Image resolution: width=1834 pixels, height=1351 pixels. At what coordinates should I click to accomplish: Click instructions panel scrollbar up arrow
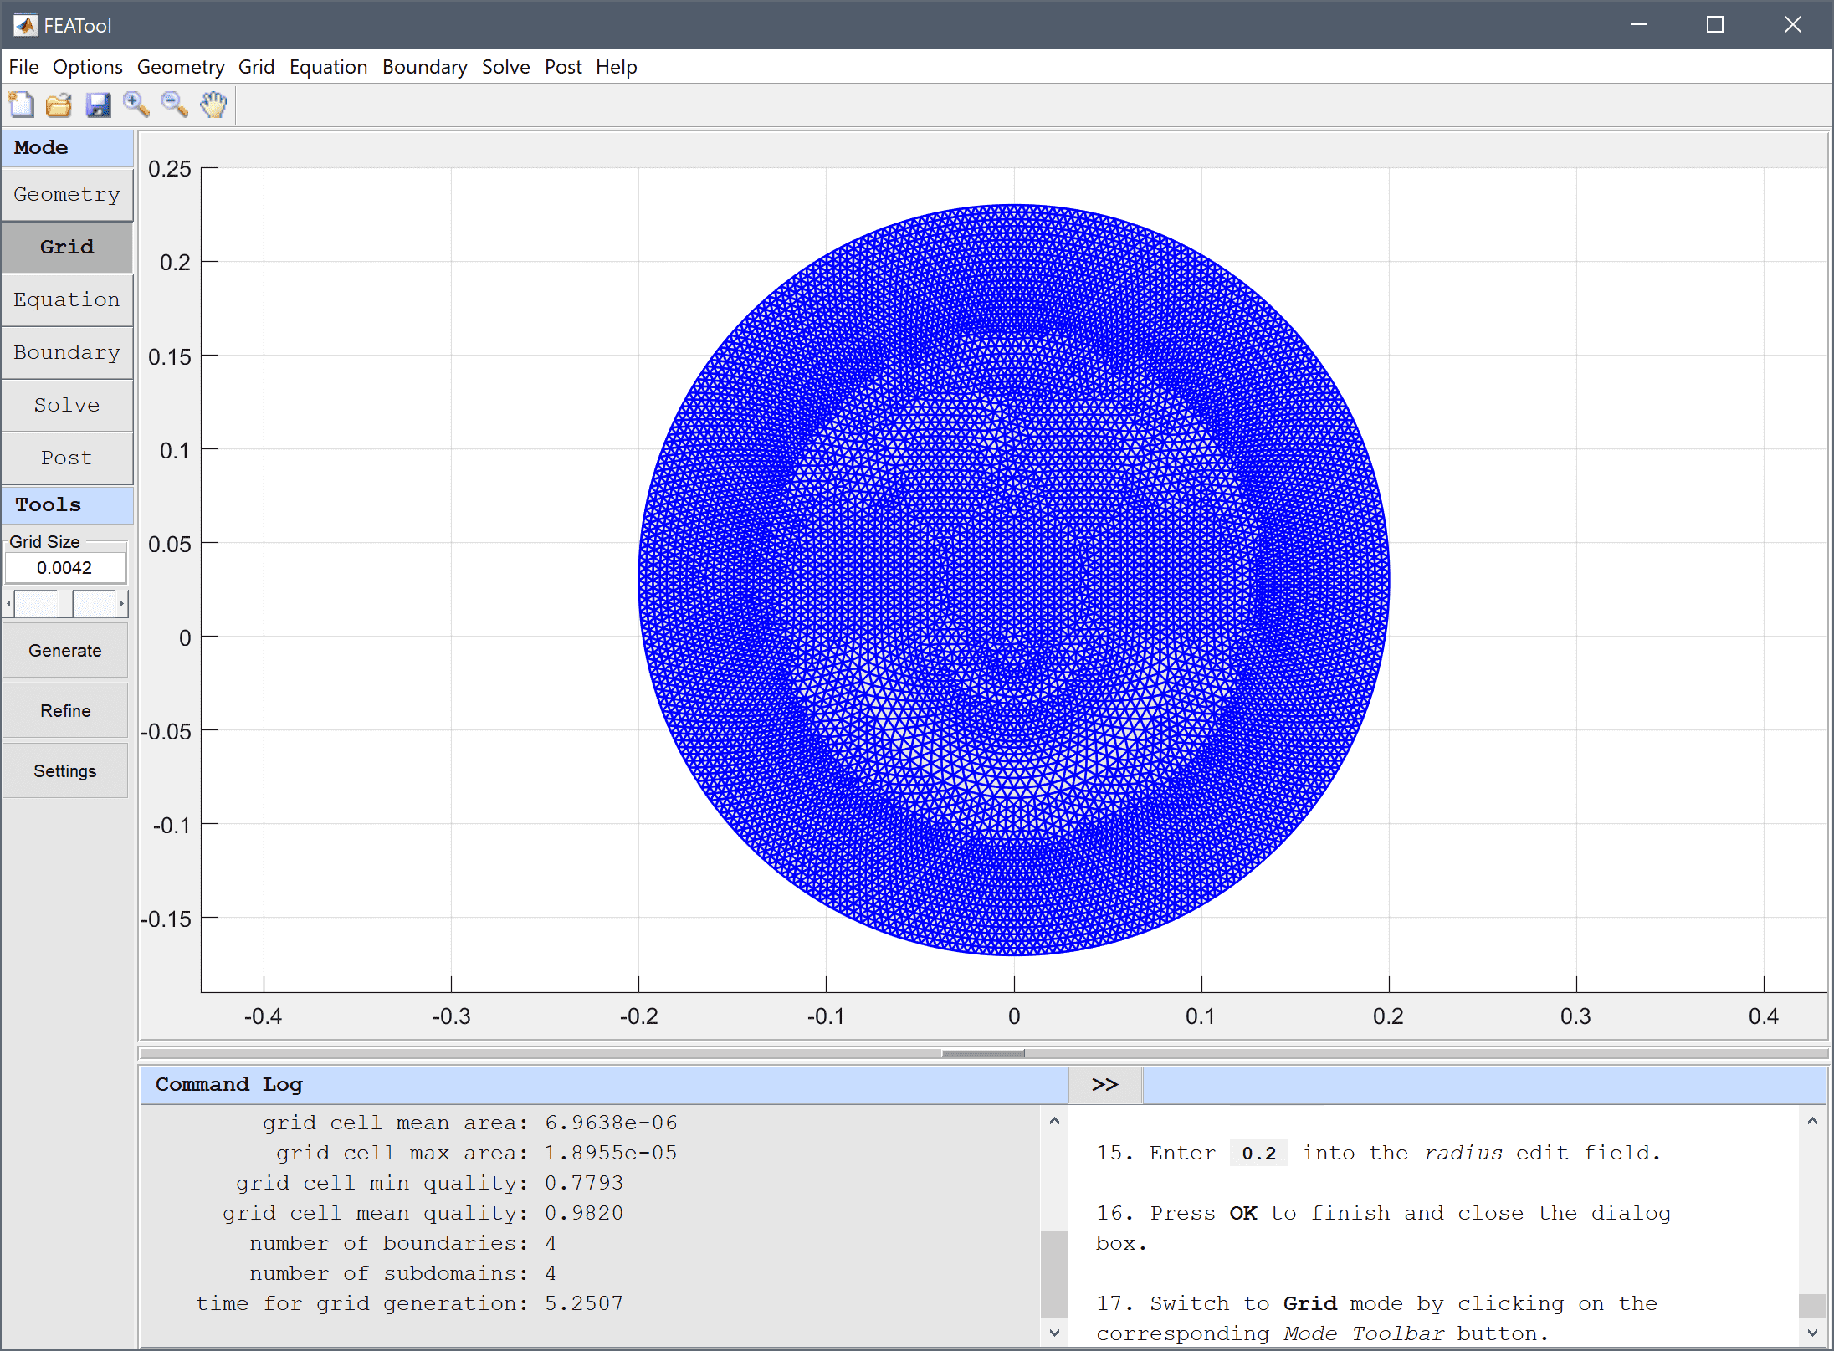(x=1812, y=1121)
